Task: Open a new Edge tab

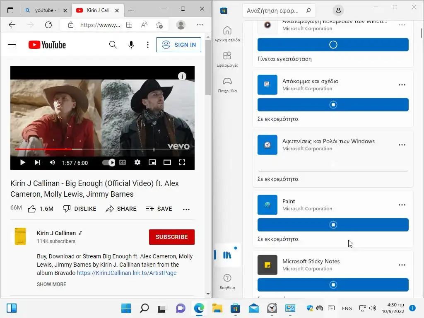Action: coord(131,10)
